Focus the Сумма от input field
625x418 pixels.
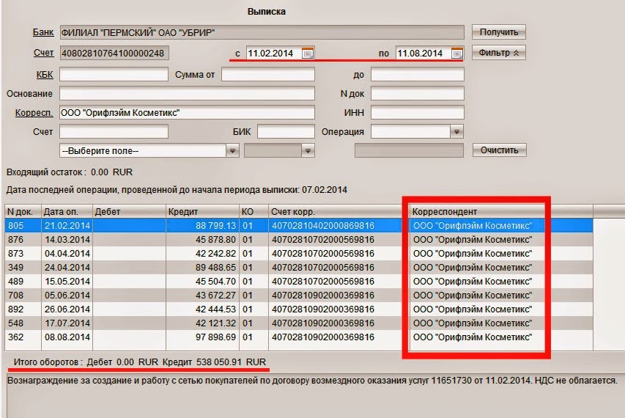tap(268, 74)
